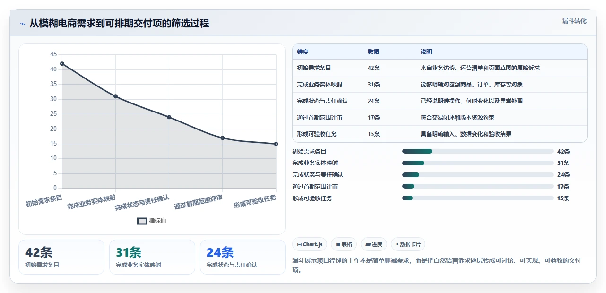
Task: Click description 已经说明谁操作、何时变化以及异常处理
Action: click(471, 101)
